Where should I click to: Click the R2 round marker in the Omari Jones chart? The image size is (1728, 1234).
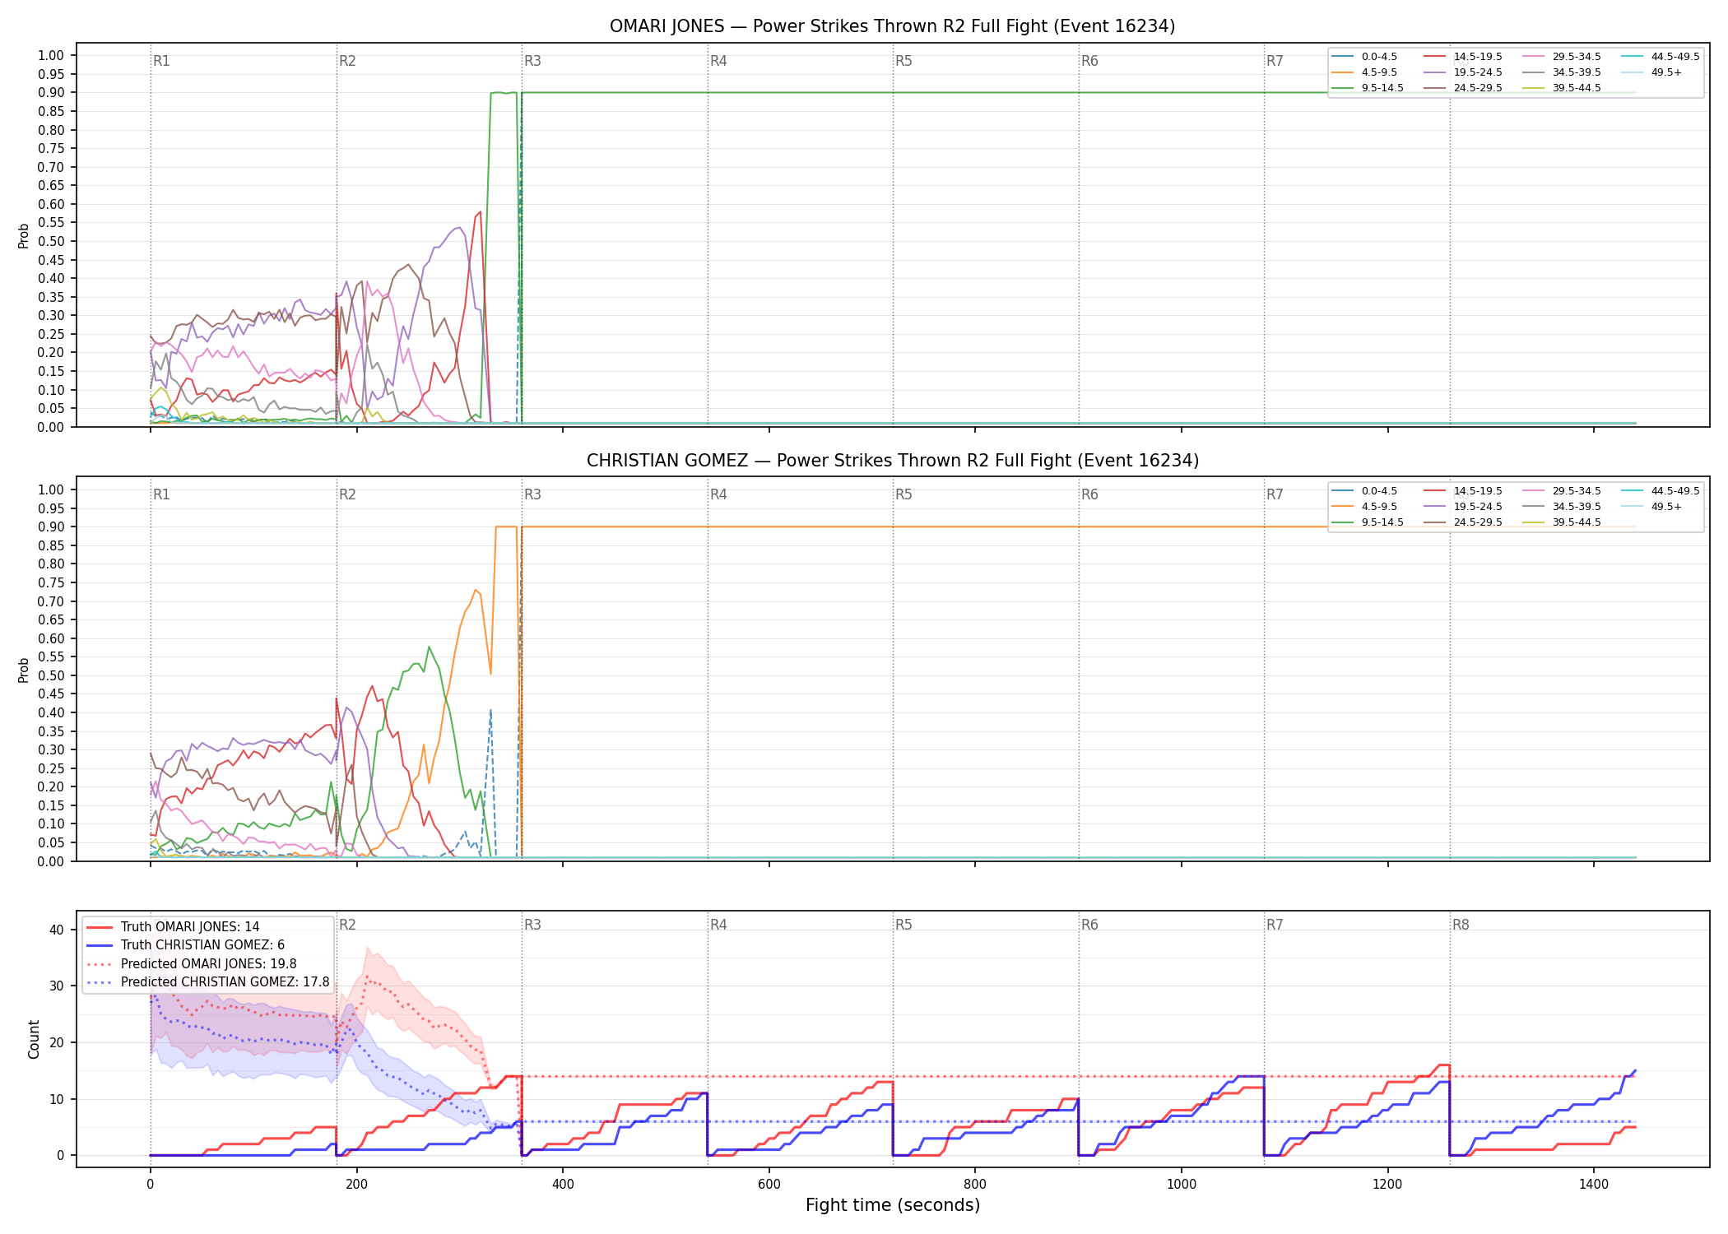pos(347,61)
